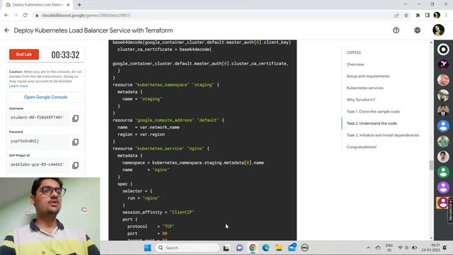Open Chrome extensions puzzle icon
The width and height of the screenshot is (453, 255).
tap(418, 16)
